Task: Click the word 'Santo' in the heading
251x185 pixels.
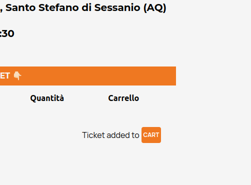Action: (20, 7)
